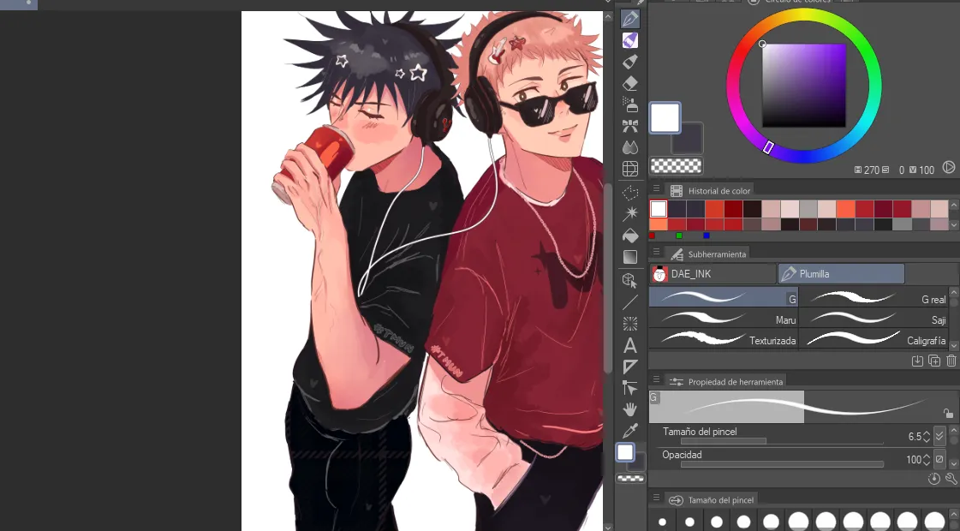Viewport: 960px width, 531px height.
Task: Toggle the tool property lock icon
Action: pyautogui.click(x=948, y=414)
